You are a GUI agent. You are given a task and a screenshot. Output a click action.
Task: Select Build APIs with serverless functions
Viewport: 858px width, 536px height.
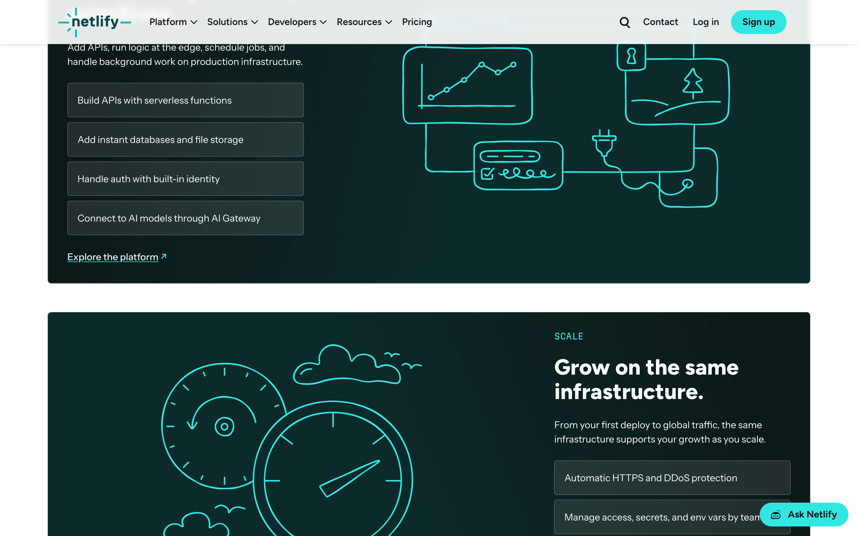pos(185,100)
